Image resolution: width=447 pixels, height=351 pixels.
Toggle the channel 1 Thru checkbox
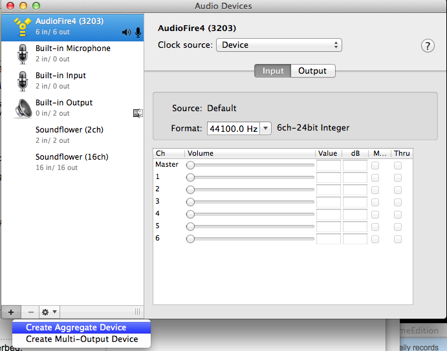click(398, 178)
